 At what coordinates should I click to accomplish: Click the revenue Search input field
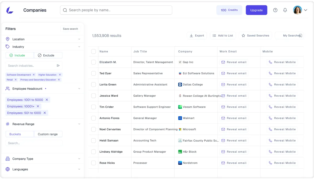pyautogui.click(x=34, y=143)
